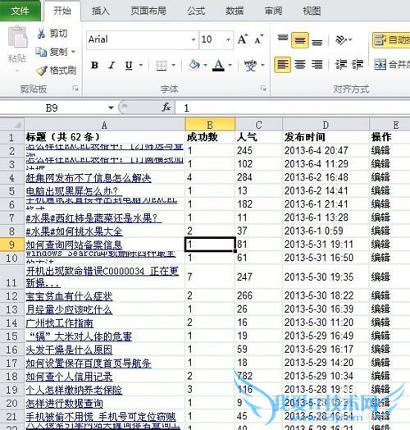This screenshot has width=410, height=430.
Task: Click the Copy icon
Action: point(41,52)
